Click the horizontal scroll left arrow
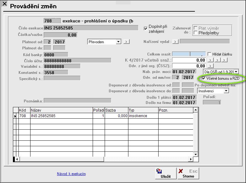246x183 pixels. point(17,159)
